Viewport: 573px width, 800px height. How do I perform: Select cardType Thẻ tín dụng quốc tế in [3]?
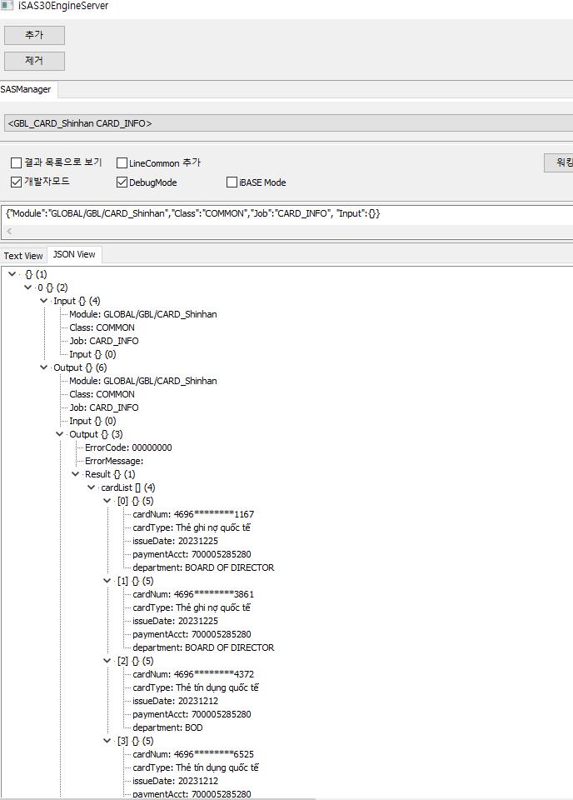(x=196, y=767)
